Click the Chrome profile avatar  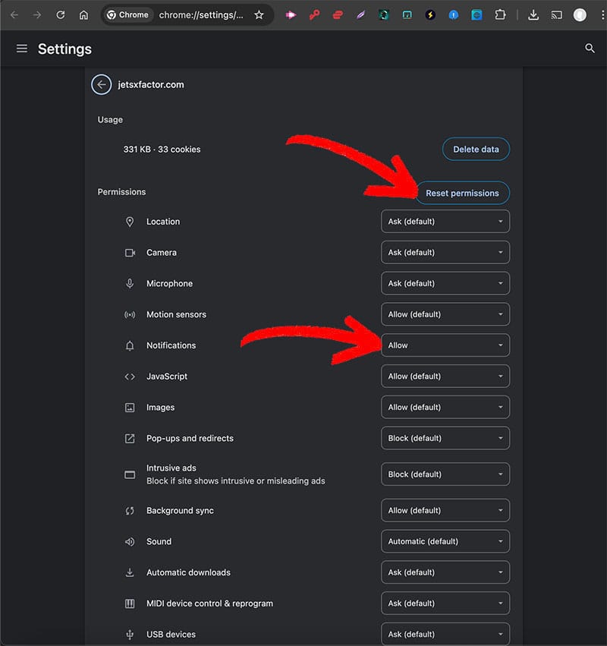580,14
